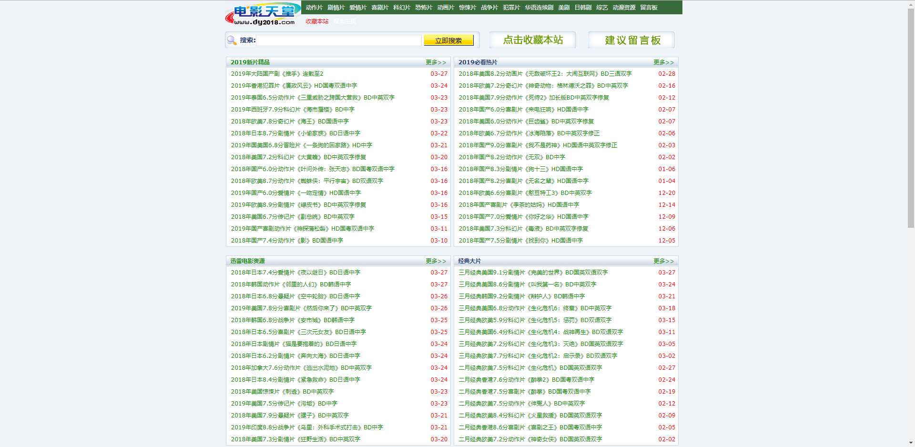Open 《火星救援》BD国英双语双字
Screen dimensions: 915x447
530,416
